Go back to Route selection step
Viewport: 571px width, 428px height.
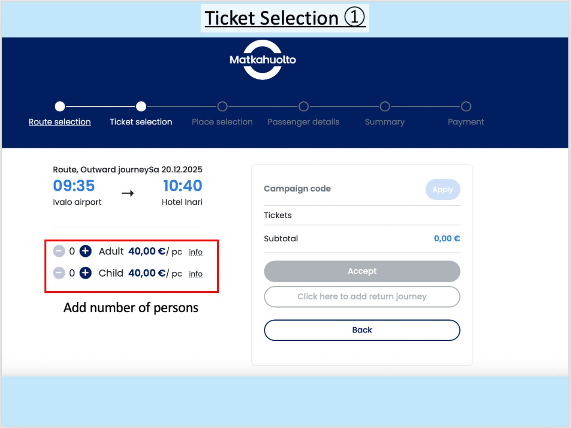point(59,122)
